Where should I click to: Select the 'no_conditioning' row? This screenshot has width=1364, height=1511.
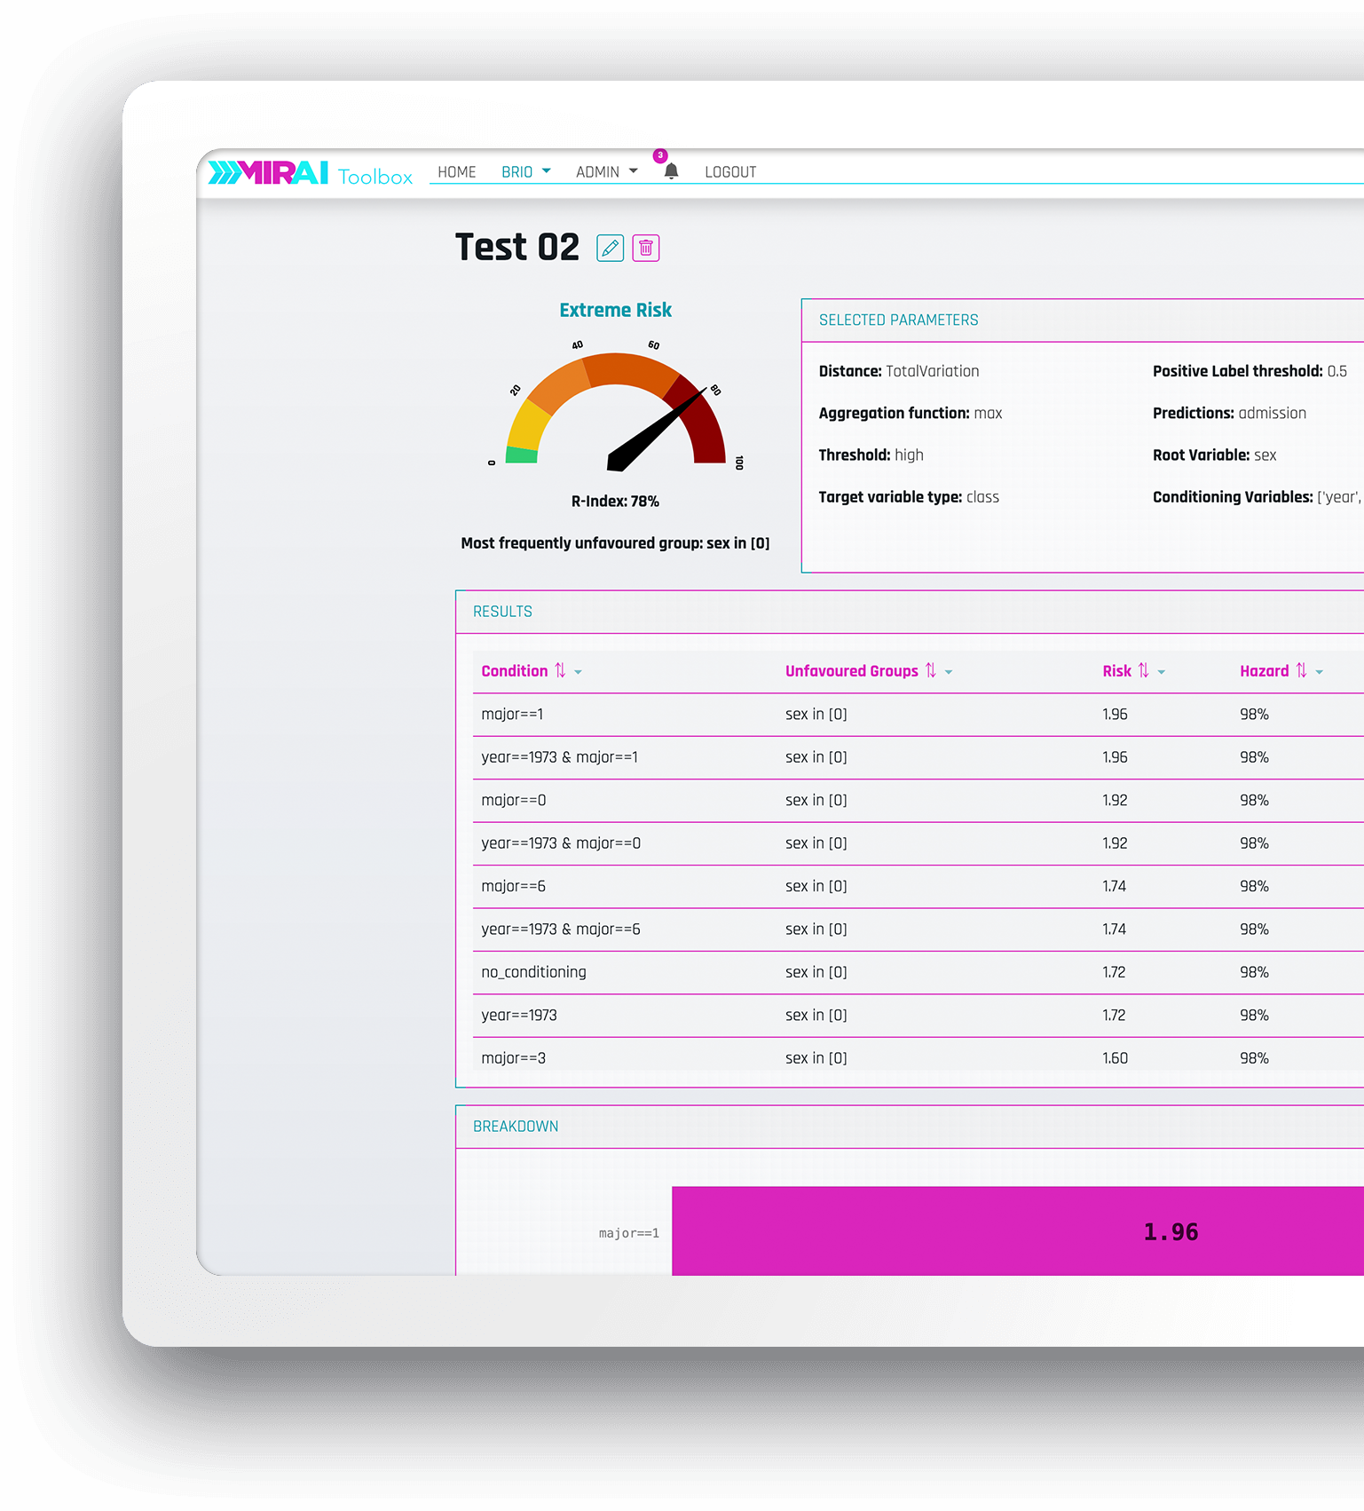[x=919, y=972]
